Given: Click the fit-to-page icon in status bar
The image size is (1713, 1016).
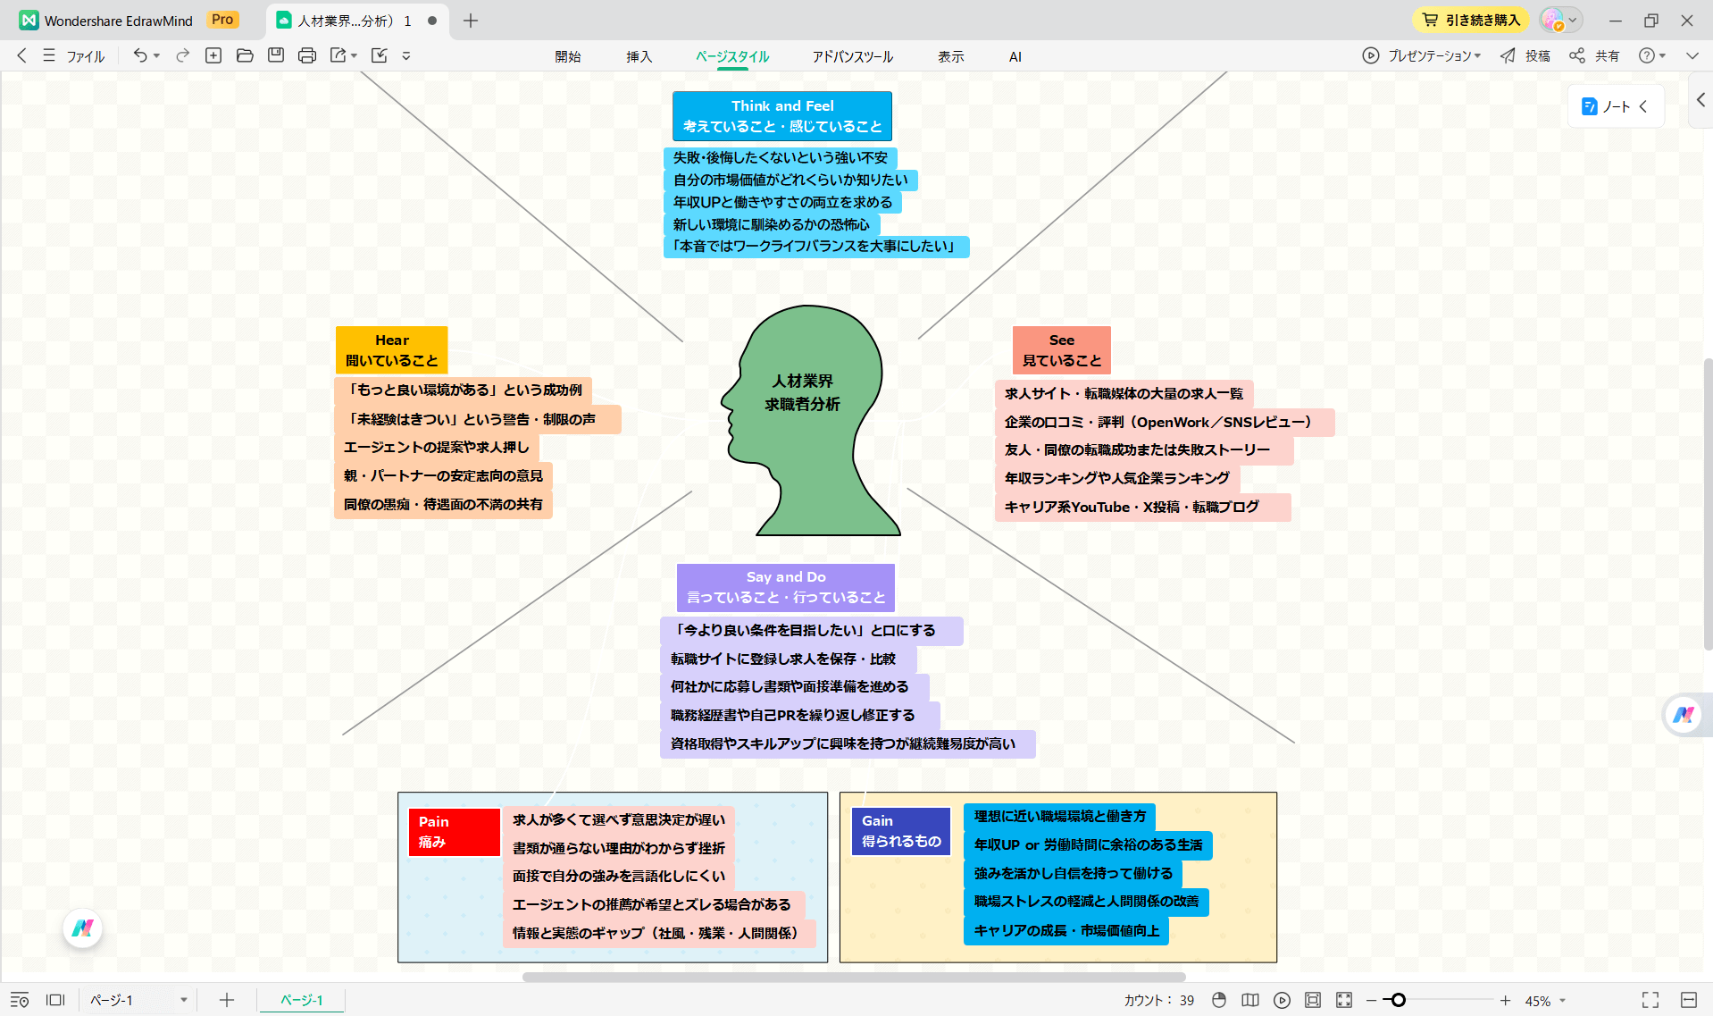Looking at the screenshot, I should pyautogui.click(x=1312, y=1000).
